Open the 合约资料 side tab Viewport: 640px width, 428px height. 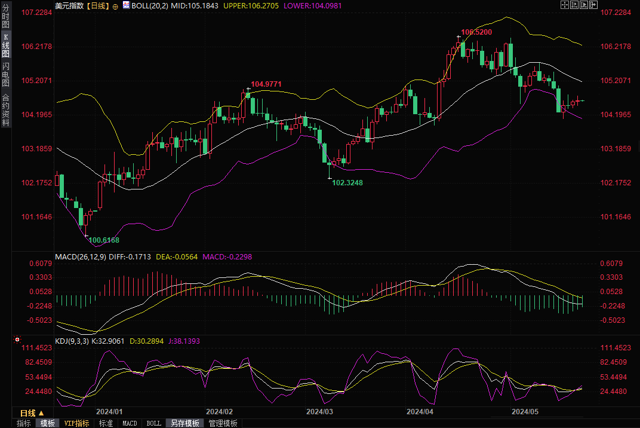coord(6,110)
